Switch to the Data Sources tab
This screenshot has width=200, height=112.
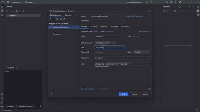55,15
